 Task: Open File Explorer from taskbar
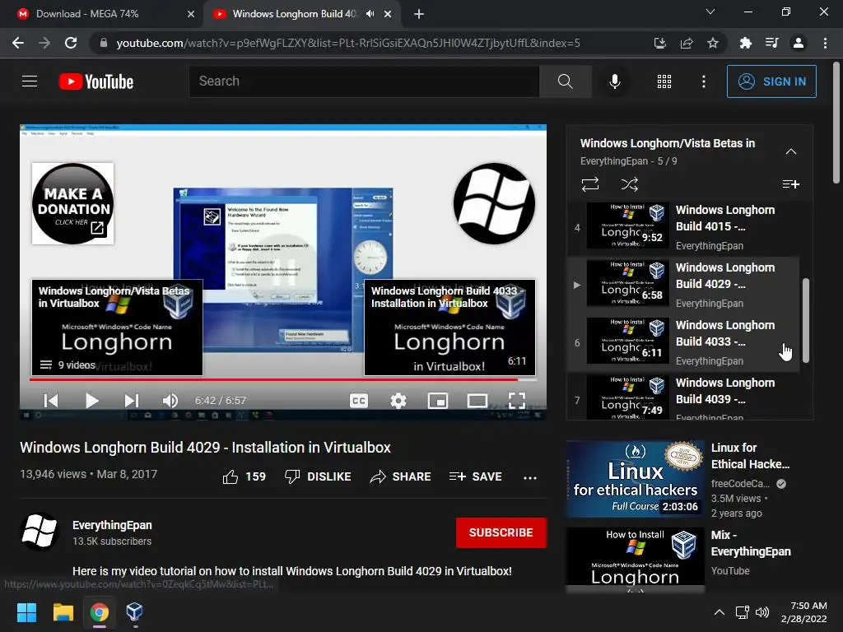63,612
